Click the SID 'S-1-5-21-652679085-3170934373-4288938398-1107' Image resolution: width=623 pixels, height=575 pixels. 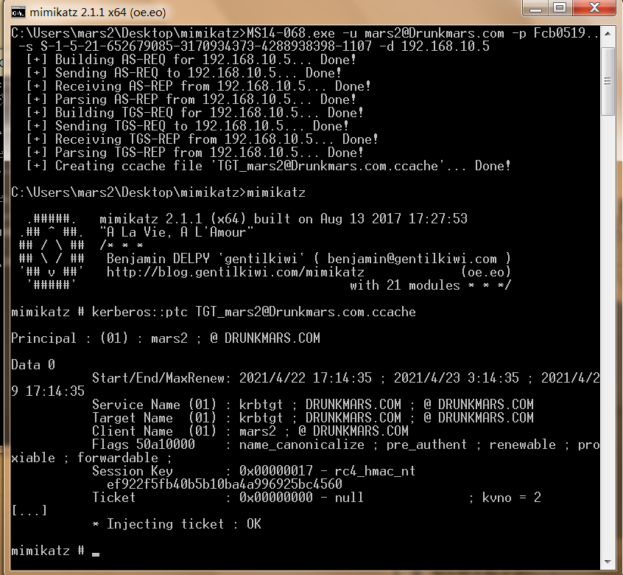click(206, 46)
